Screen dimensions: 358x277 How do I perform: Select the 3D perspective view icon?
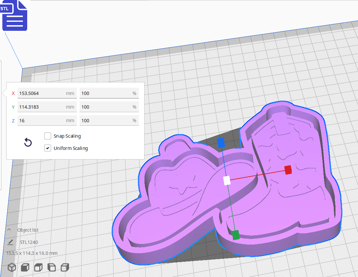tap(12, 267)
